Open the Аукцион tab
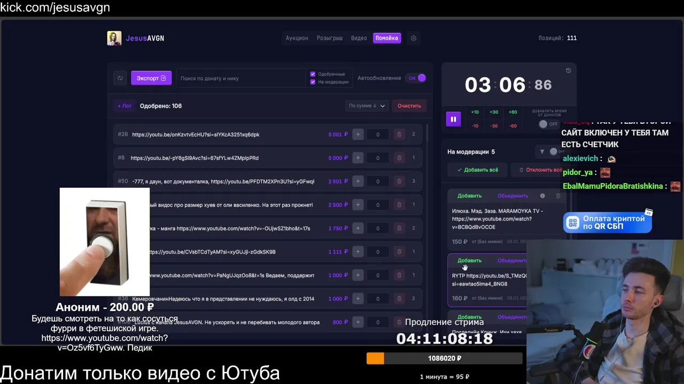684x384 pixels. click(297, 38)
